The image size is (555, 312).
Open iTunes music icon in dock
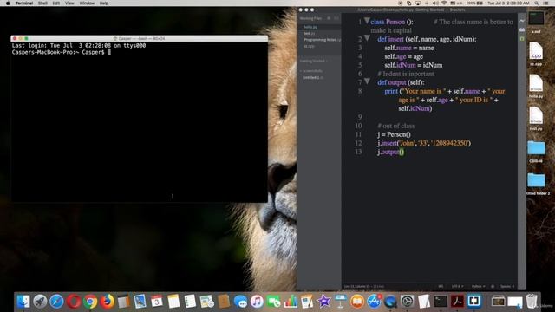257,302
